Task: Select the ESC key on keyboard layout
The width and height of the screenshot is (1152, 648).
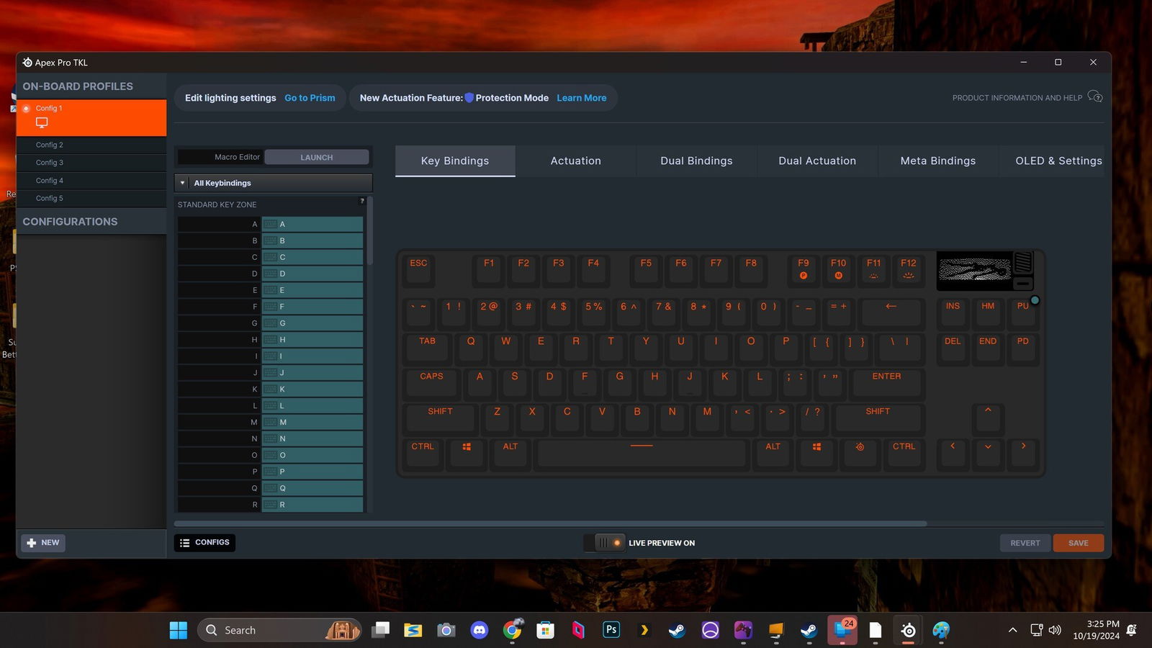Action: 418,269
